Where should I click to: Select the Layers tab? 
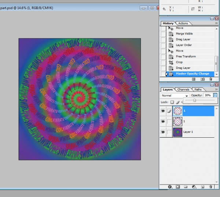(x=168, y=90)
